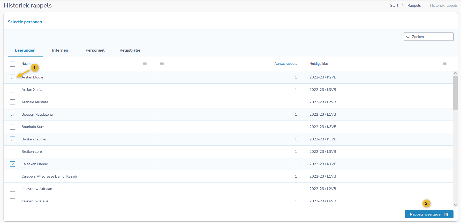Uncheck the Bietieqi Magdalena checkbox
The height and width of the screenshot is (223, 461).
pos(12,114)
